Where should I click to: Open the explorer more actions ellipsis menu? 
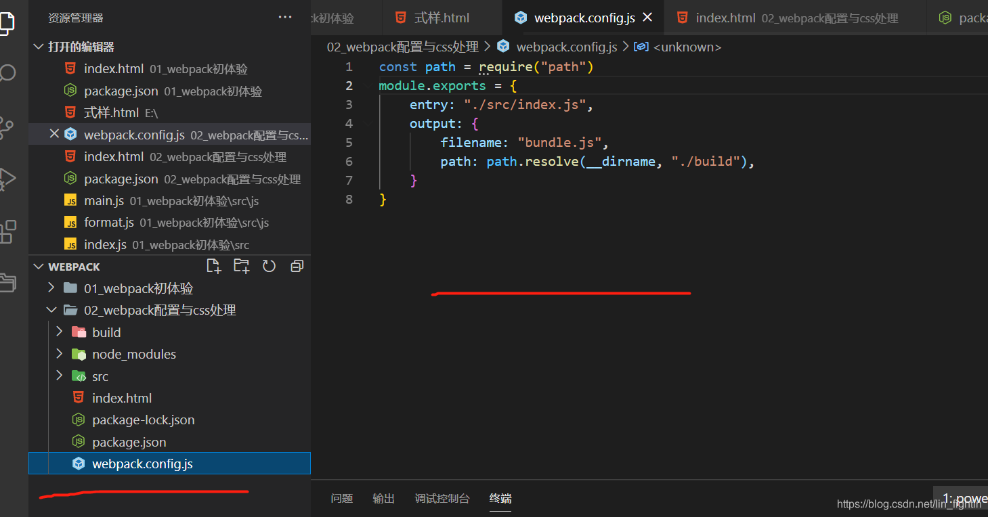click(285, 18)
